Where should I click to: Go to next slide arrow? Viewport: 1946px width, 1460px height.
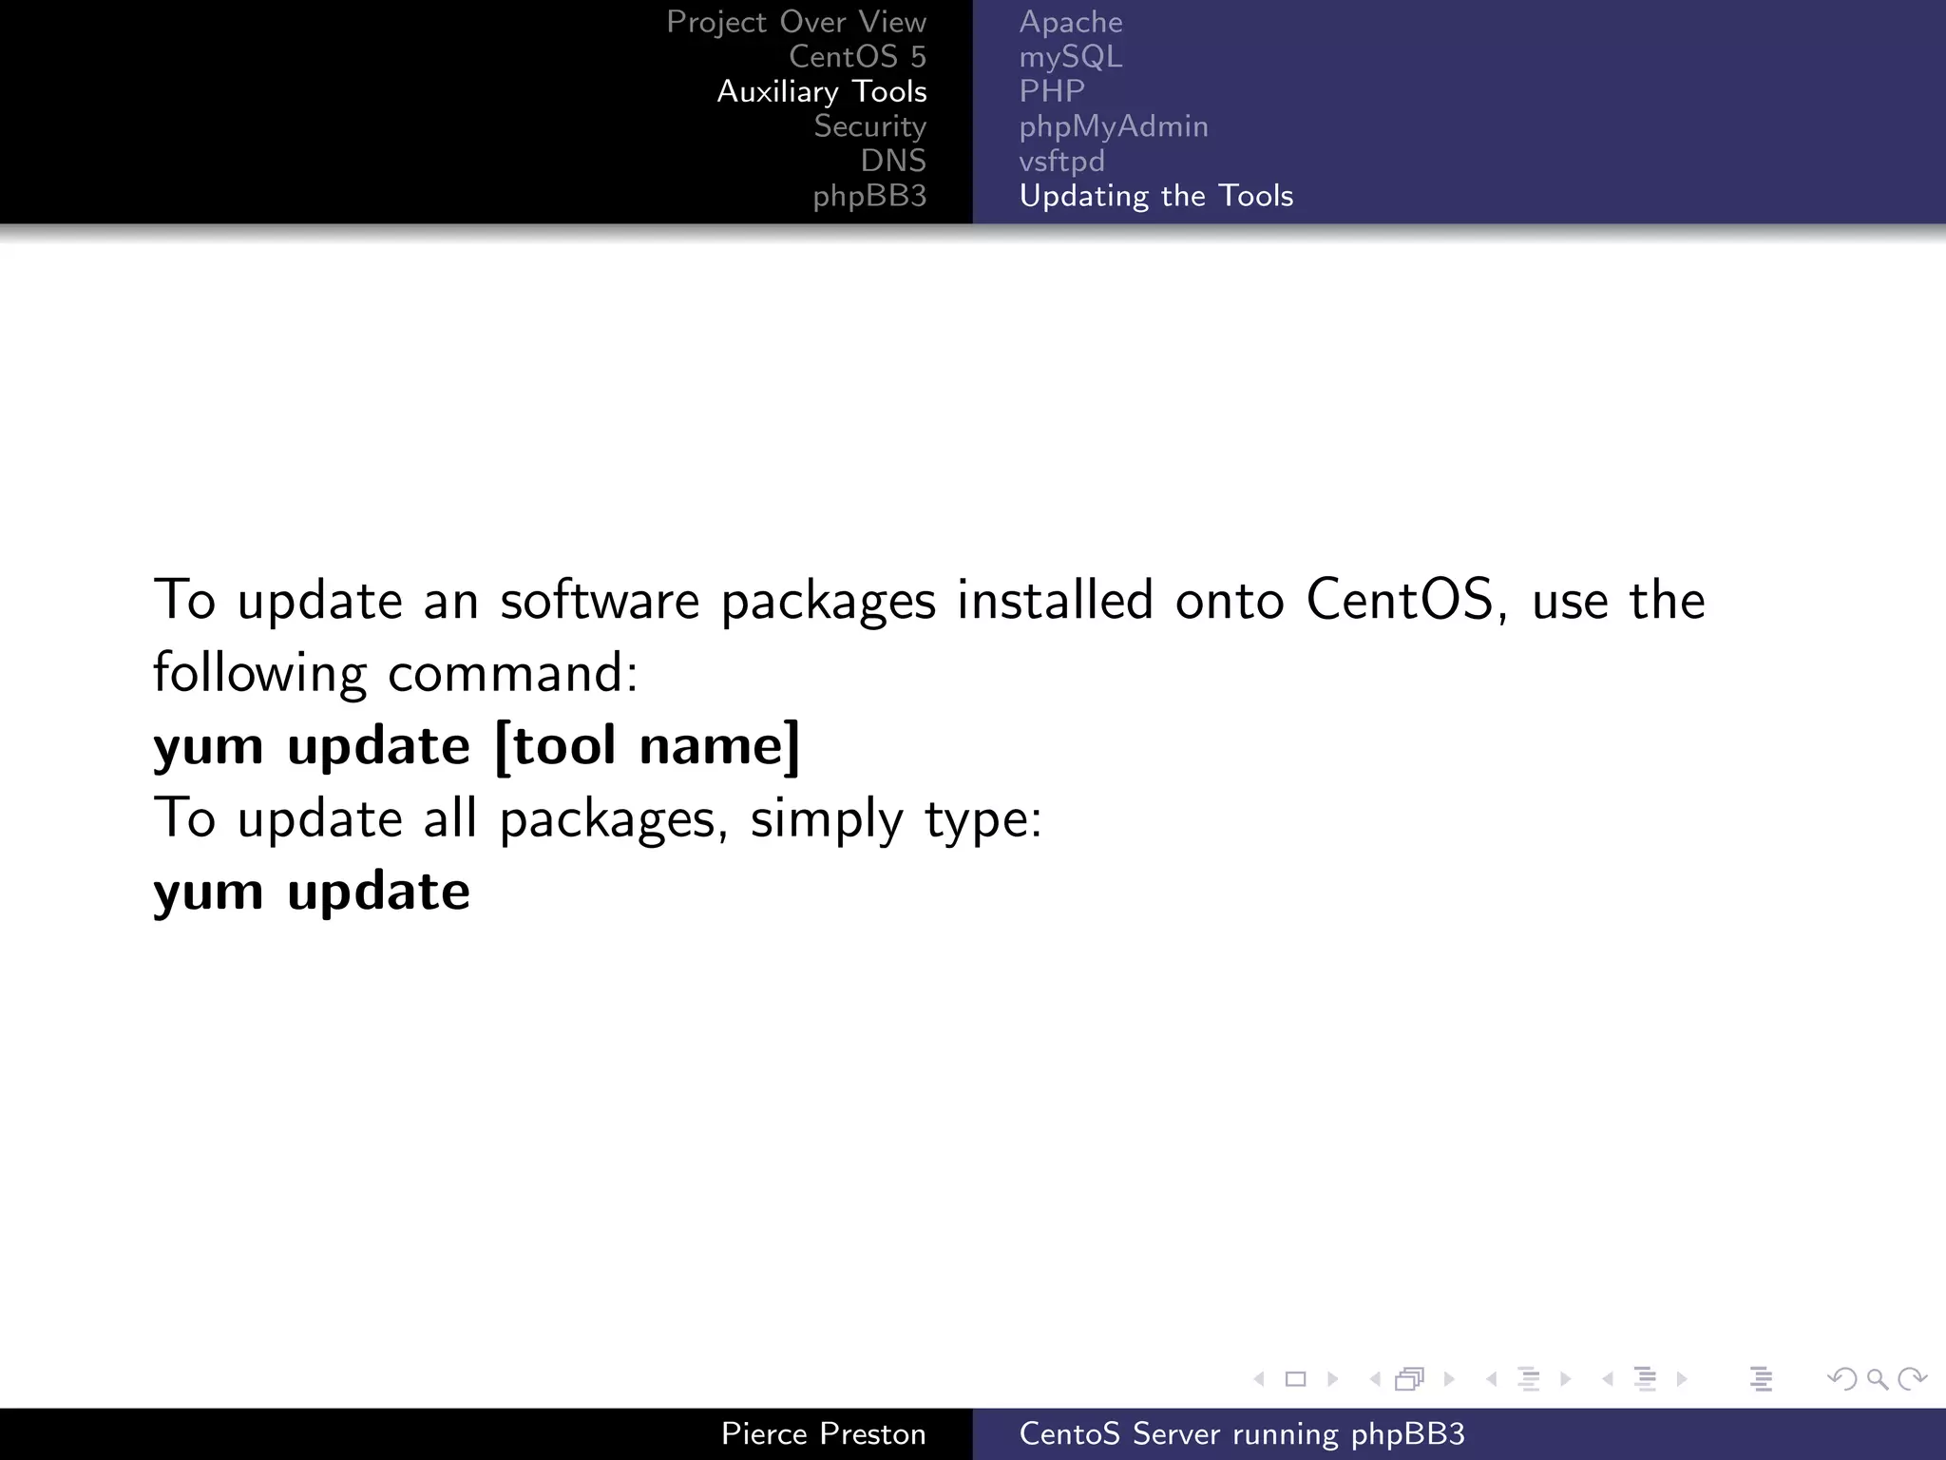1332,1379
